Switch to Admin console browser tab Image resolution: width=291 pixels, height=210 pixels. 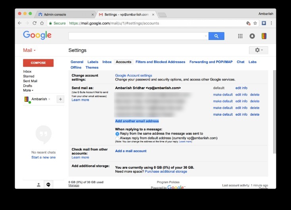(x=65, y=15)
